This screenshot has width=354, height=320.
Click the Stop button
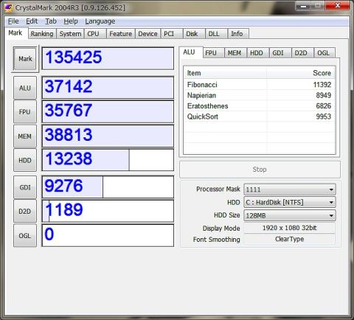pyautogui.click(x=260, y=170)
